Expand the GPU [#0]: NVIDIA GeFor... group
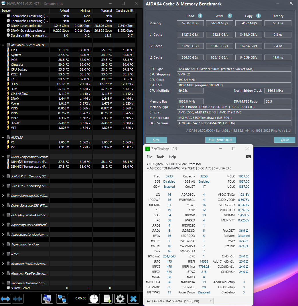 3,215
